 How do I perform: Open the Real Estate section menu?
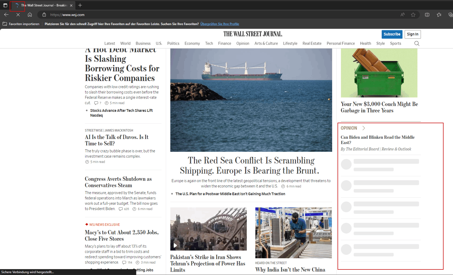pyautogui.click(x=312, y=43)
